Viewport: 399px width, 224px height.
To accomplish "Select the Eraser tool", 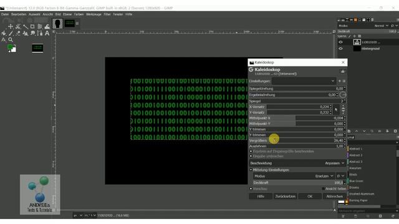I will (18, 33).
